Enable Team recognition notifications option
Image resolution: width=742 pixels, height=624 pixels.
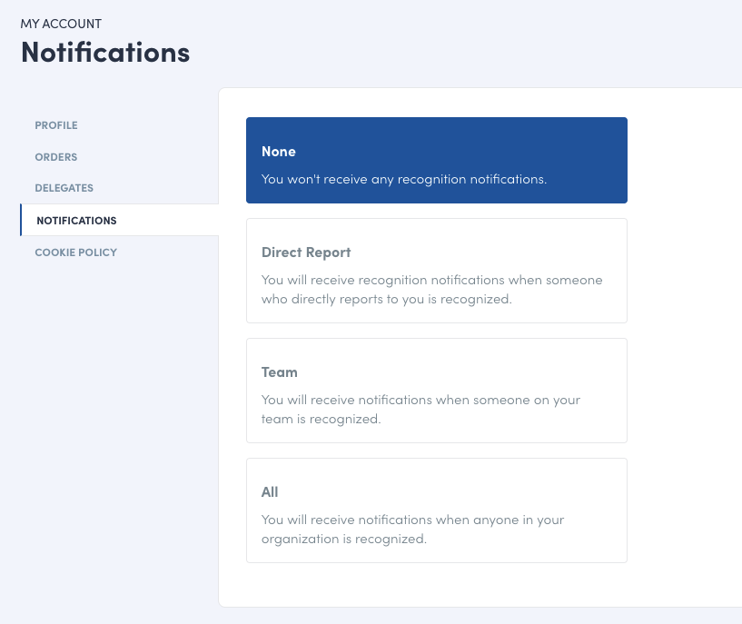pyautogui.click(x=436, y=391)
